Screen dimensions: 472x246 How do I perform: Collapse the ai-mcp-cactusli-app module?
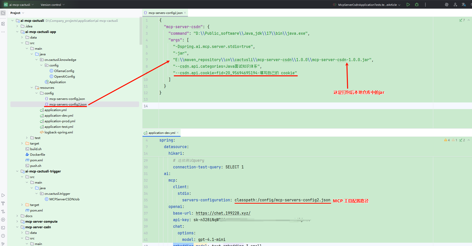click(17, 32)
